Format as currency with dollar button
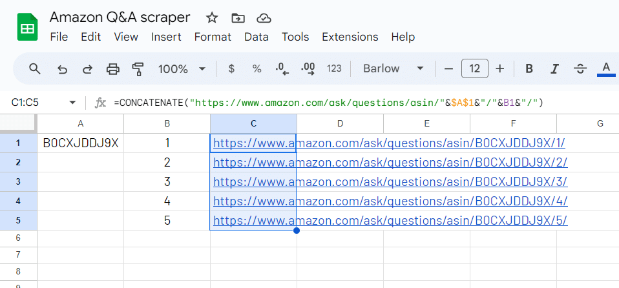This screenshot has width=619, height=288. [x=231, y=68]
